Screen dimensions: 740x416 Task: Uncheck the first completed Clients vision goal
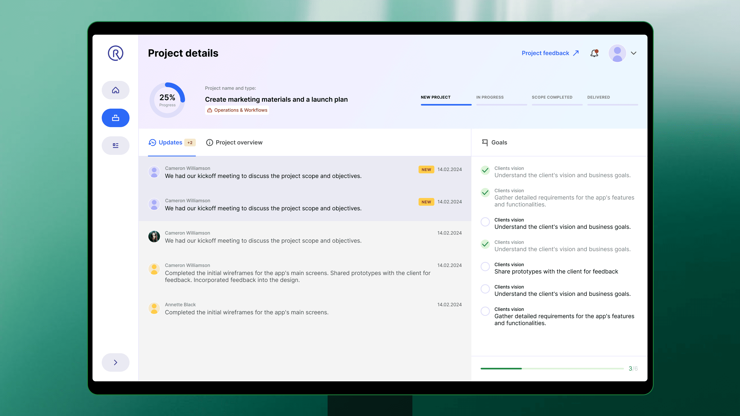(x=485, y=170)
